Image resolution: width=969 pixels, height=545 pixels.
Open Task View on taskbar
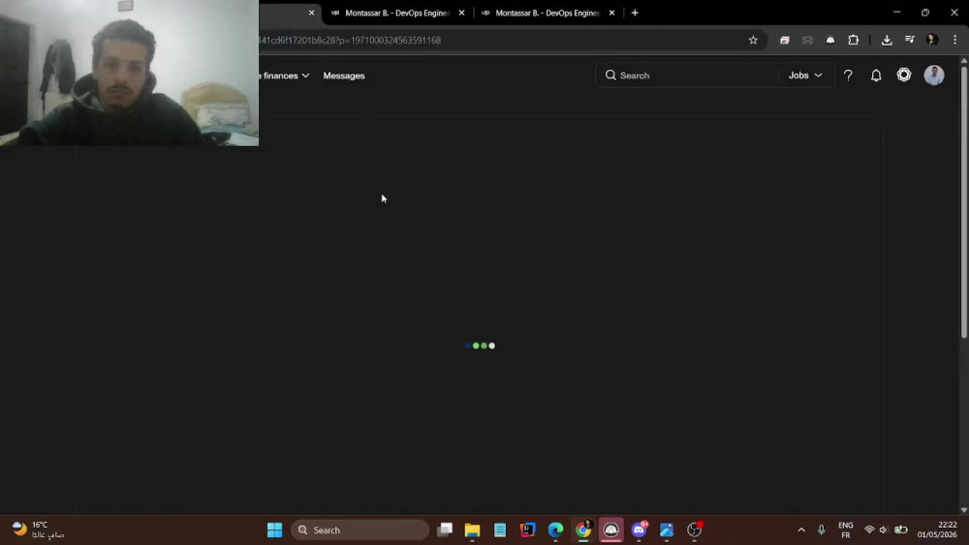tap(445, 530)
